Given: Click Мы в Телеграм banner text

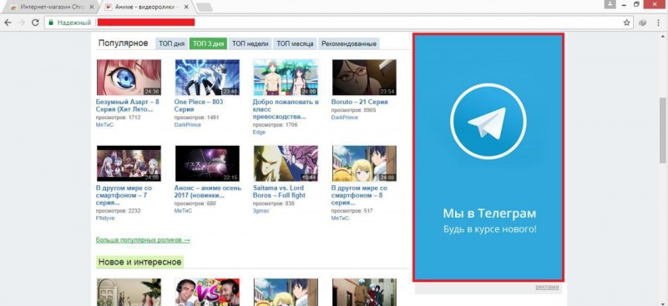Looking at the screenshot, I should [x=489, y=213].
